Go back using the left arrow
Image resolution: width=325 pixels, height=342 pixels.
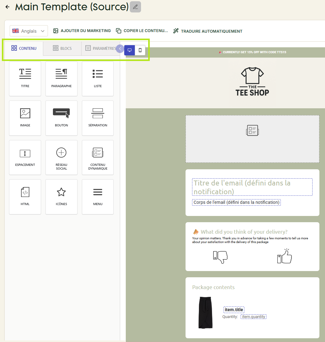7,7
